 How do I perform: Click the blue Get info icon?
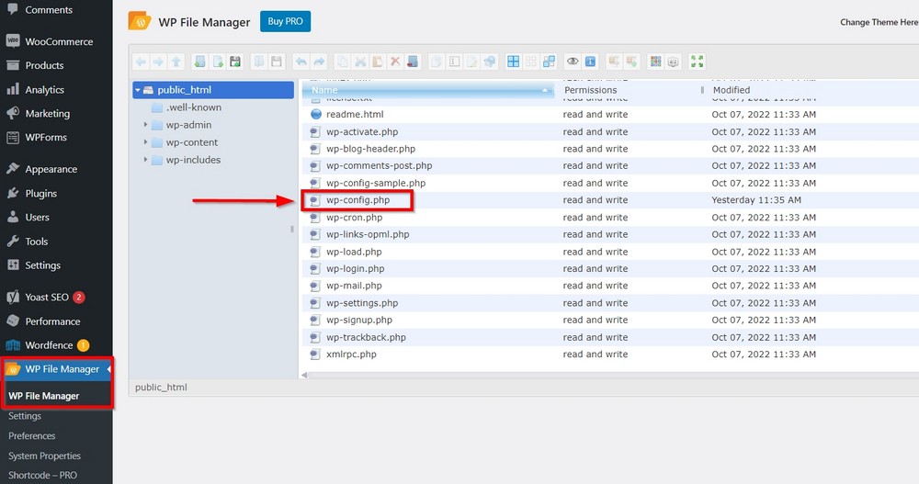[590, 62]
